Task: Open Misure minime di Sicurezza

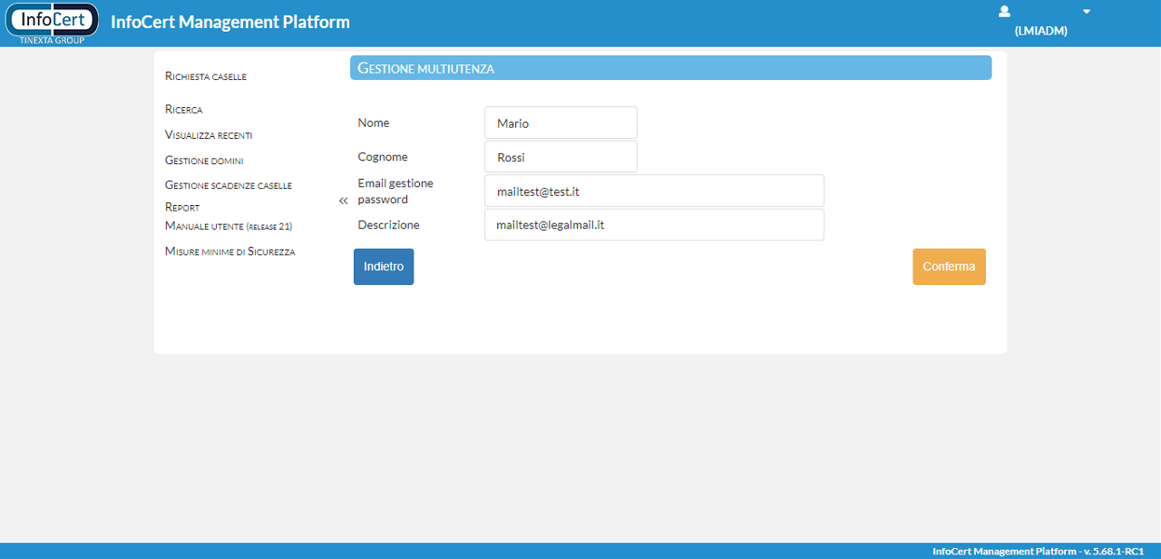Action: (229, 251)
